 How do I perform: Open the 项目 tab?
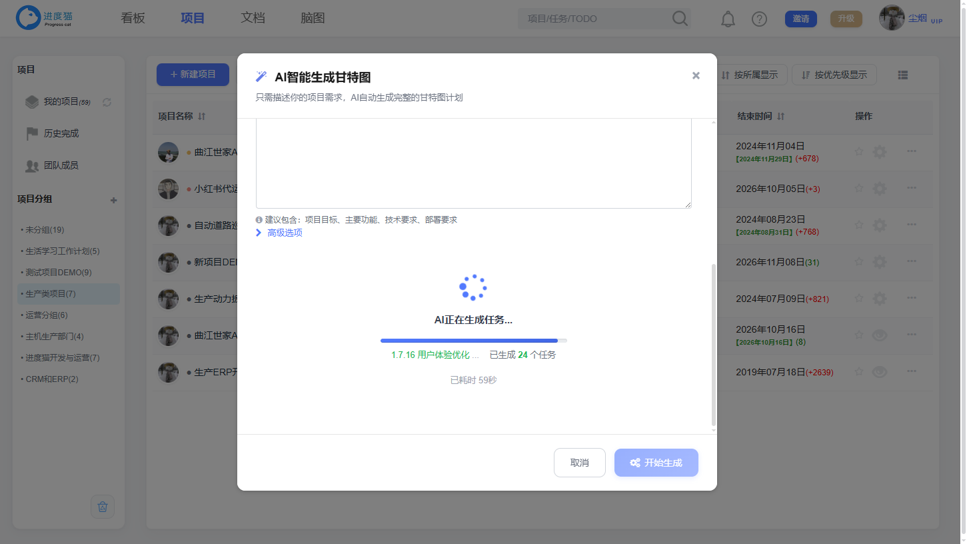[193, 18]
